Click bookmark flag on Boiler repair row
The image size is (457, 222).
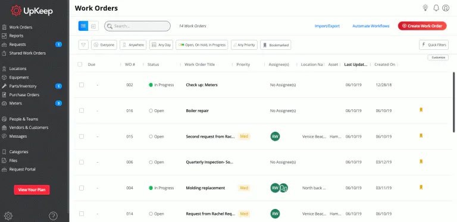point(421,110)
